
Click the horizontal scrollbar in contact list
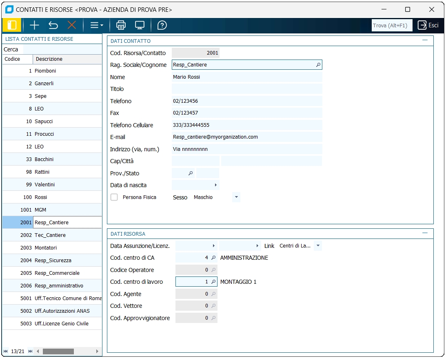[58, 351]
